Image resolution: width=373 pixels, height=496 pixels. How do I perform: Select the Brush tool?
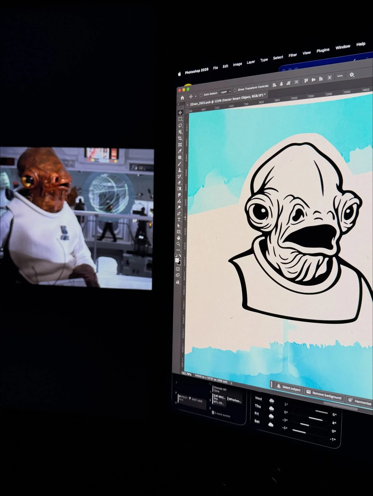click(x=180, y=164)
